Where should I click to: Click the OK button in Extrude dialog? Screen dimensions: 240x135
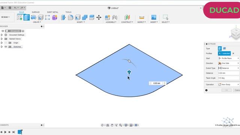(x=226, y=90)
